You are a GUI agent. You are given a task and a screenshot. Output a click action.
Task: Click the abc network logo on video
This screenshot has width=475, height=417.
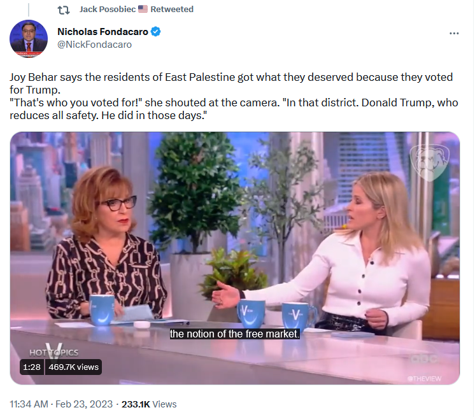pyautogui.click(x=425, y=359)
